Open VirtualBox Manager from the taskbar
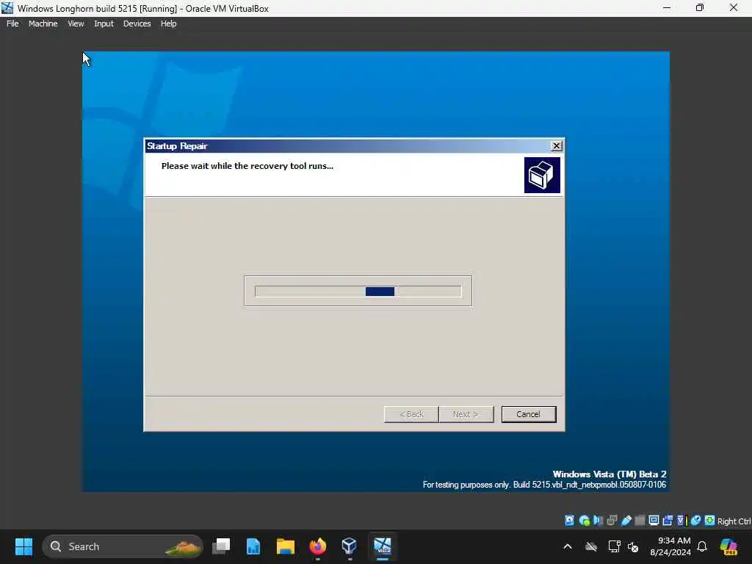 pyautogui.click(x=350, y=546)
